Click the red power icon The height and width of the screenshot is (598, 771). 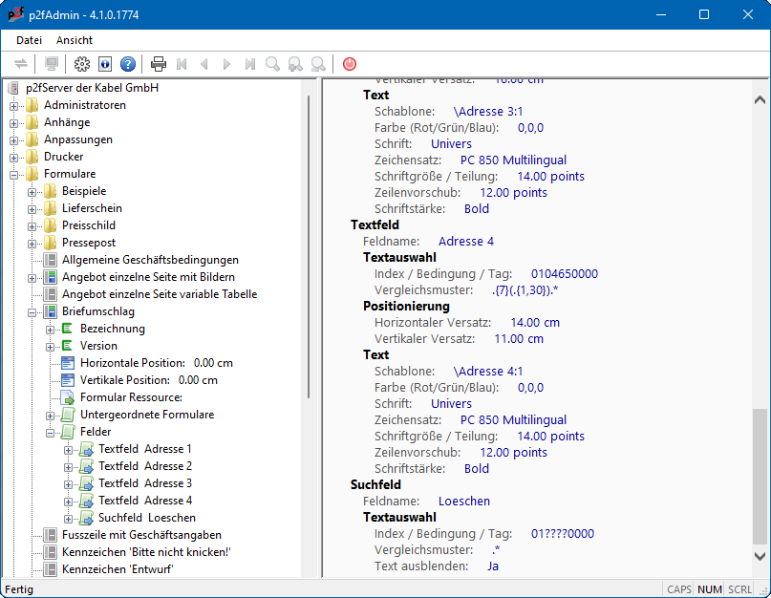(x=350, y=64)
